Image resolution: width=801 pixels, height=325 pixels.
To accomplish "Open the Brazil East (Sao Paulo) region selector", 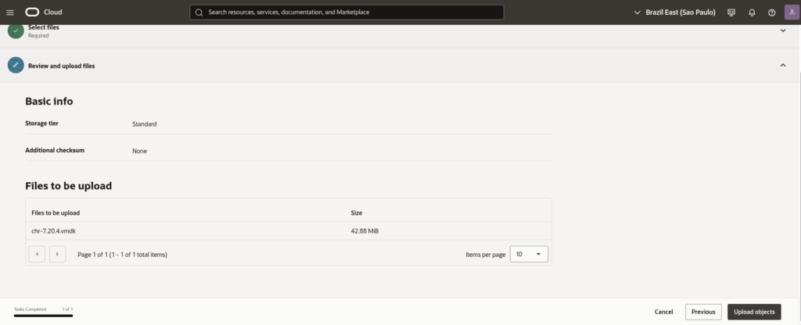I will tap(675, 12).
